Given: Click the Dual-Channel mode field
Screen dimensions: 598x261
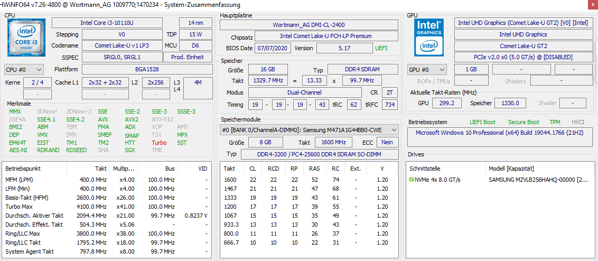Looking at the screenshot, I should (x=305, y=92).
